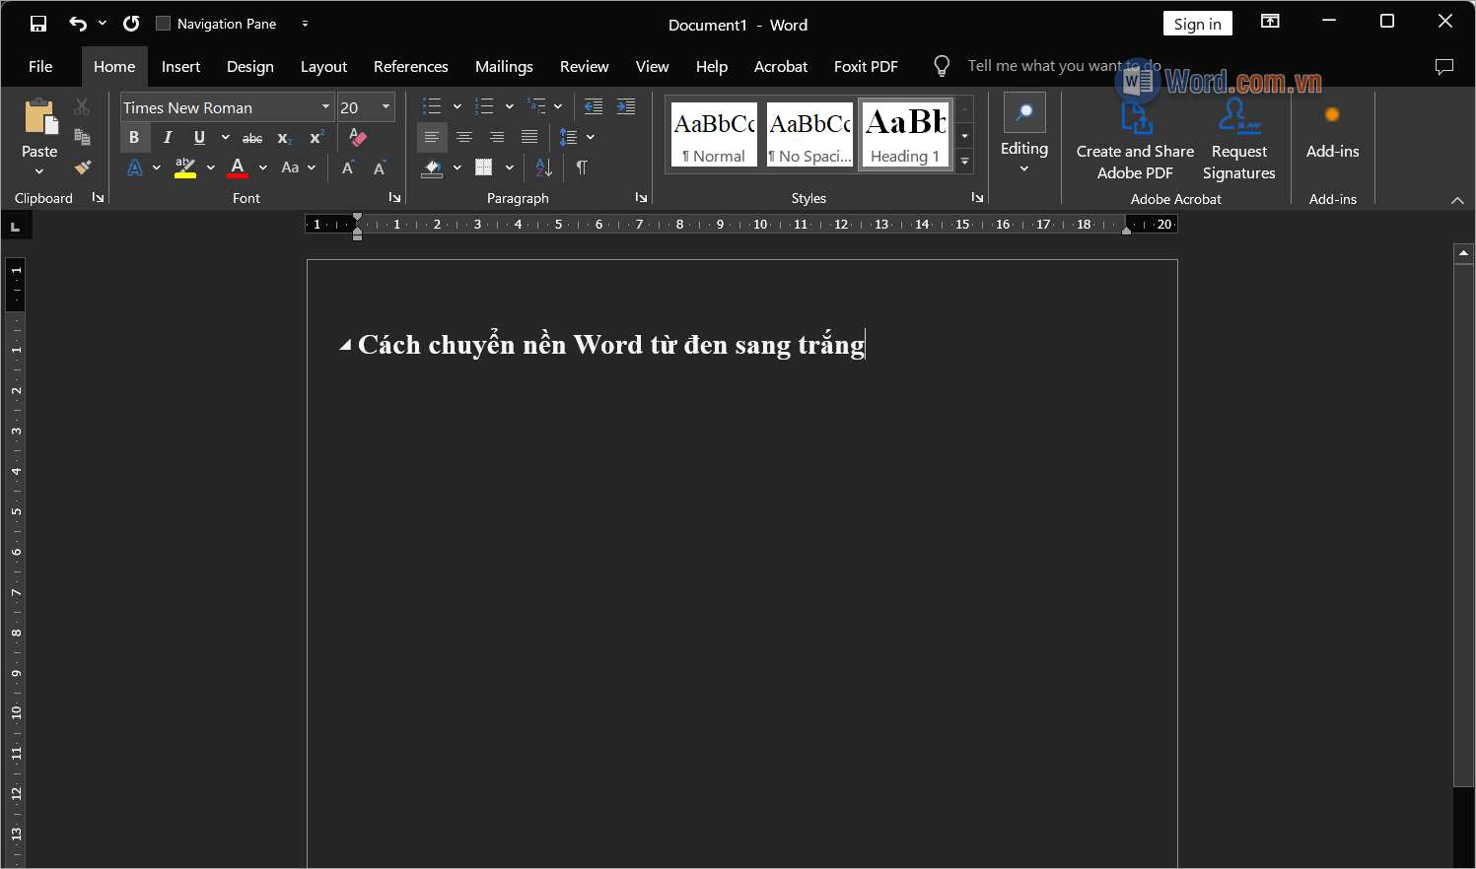Screen dimensions: 1476x869
Task: Click the Sort A-Z icon
Action: 544,167
